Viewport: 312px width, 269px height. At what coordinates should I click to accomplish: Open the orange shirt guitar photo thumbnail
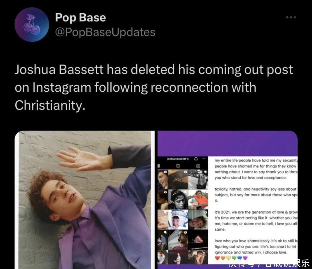[198, 199]
